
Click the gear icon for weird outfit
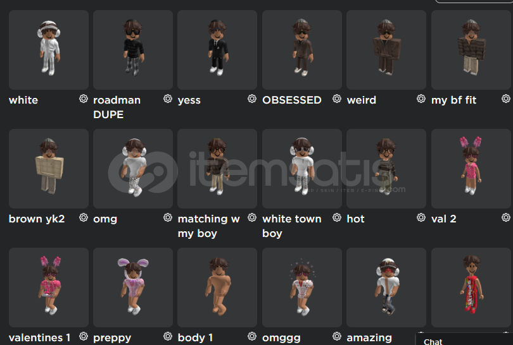coord(421,99)
